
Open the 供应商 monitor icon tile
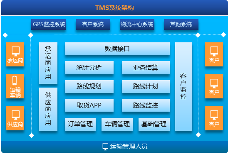click(15, 118)
